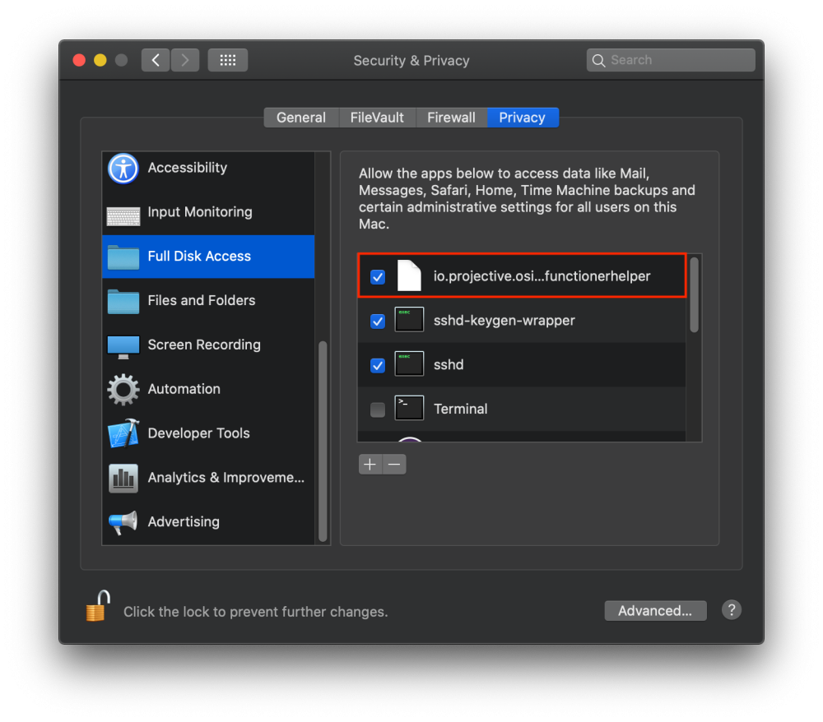This screenshot has width=823, height=722.
Task: Remove selected app with minus button
Action: click(394, 465)
